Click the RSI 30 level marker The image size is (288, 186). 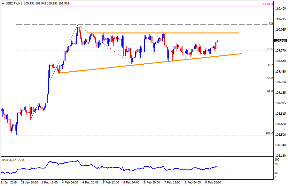(276, 173)
